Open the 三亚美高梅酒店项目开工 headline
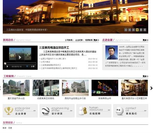 point(54,48)
